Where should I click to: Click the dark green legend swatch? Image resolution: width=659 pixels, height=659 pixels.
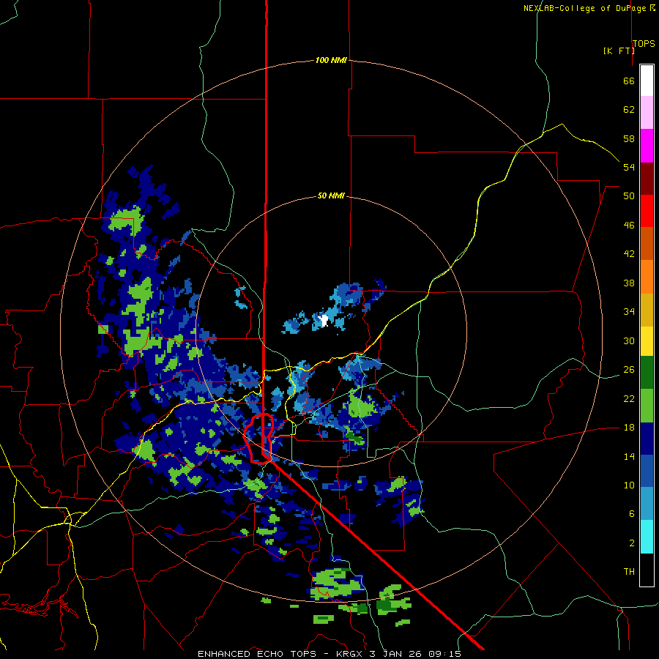tap(647, 373)
